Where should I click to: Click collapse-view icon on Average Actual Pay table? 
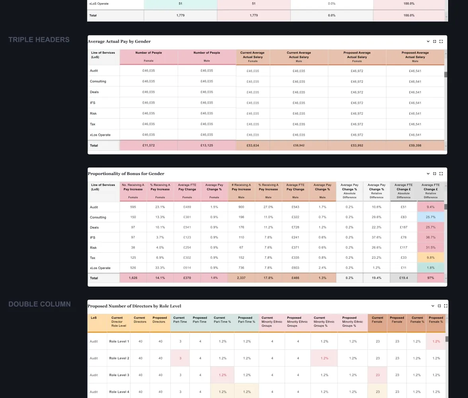click(435, 41)
